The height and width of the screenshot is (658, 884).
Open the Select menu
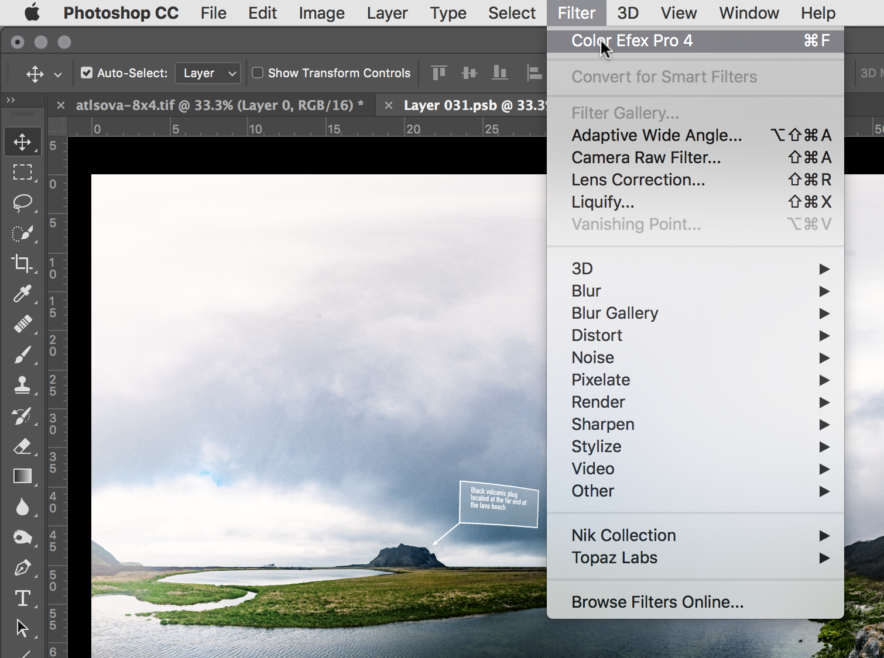point(512,13)
